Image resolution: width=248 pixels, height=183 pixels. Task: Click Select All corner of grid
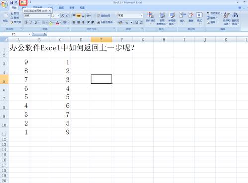point(4,40)
